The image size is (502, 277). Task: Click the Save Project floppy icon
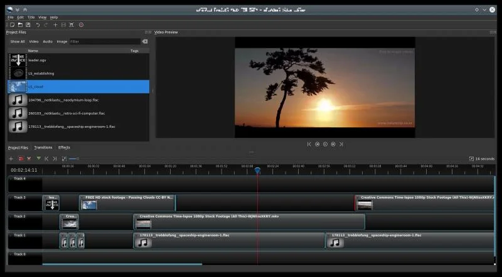pyautogui.click(x=28, y=25)
